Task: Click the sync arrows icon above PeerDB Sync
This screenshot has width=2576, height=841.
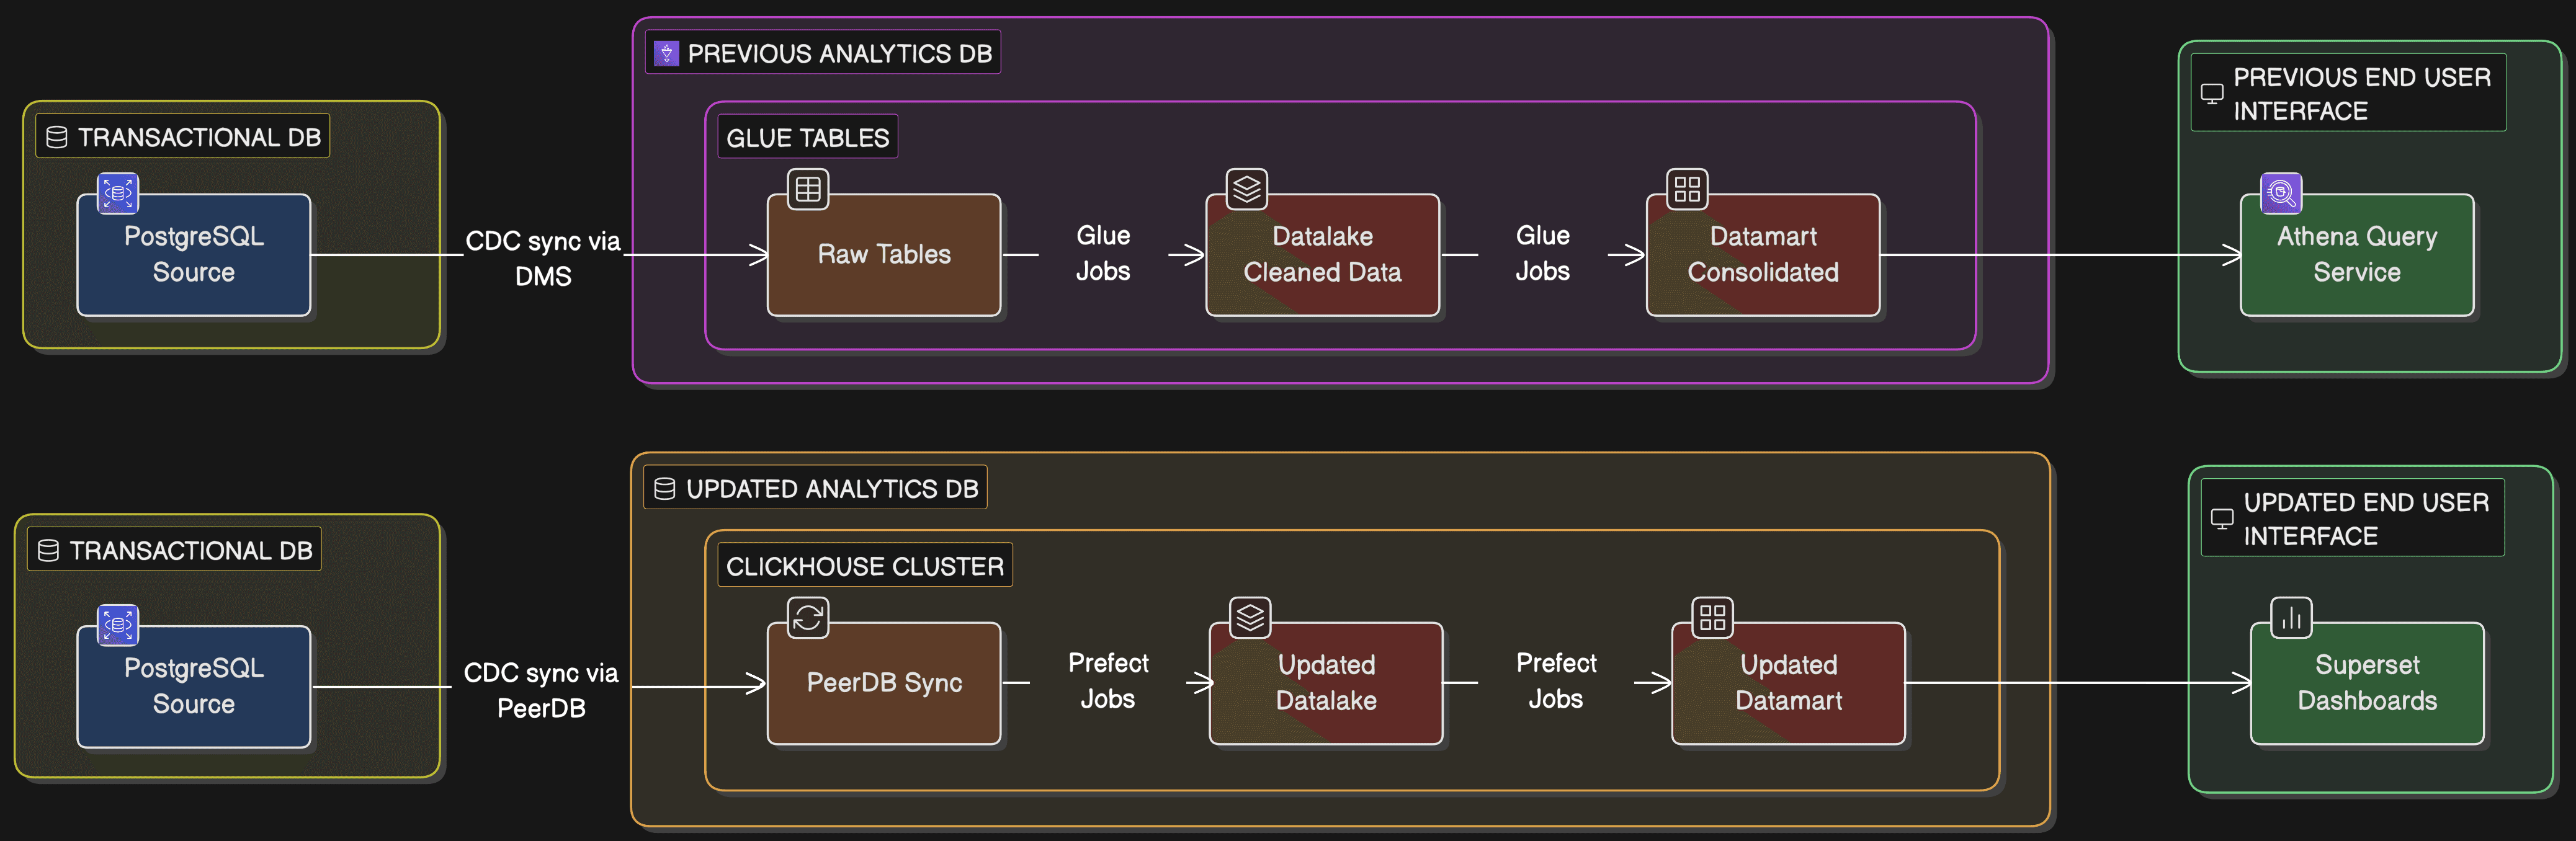Action: pos(808,618)
